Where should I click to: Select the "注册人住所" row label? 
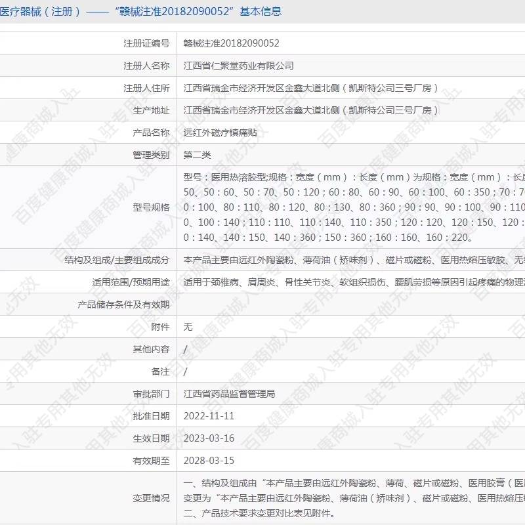146,88
